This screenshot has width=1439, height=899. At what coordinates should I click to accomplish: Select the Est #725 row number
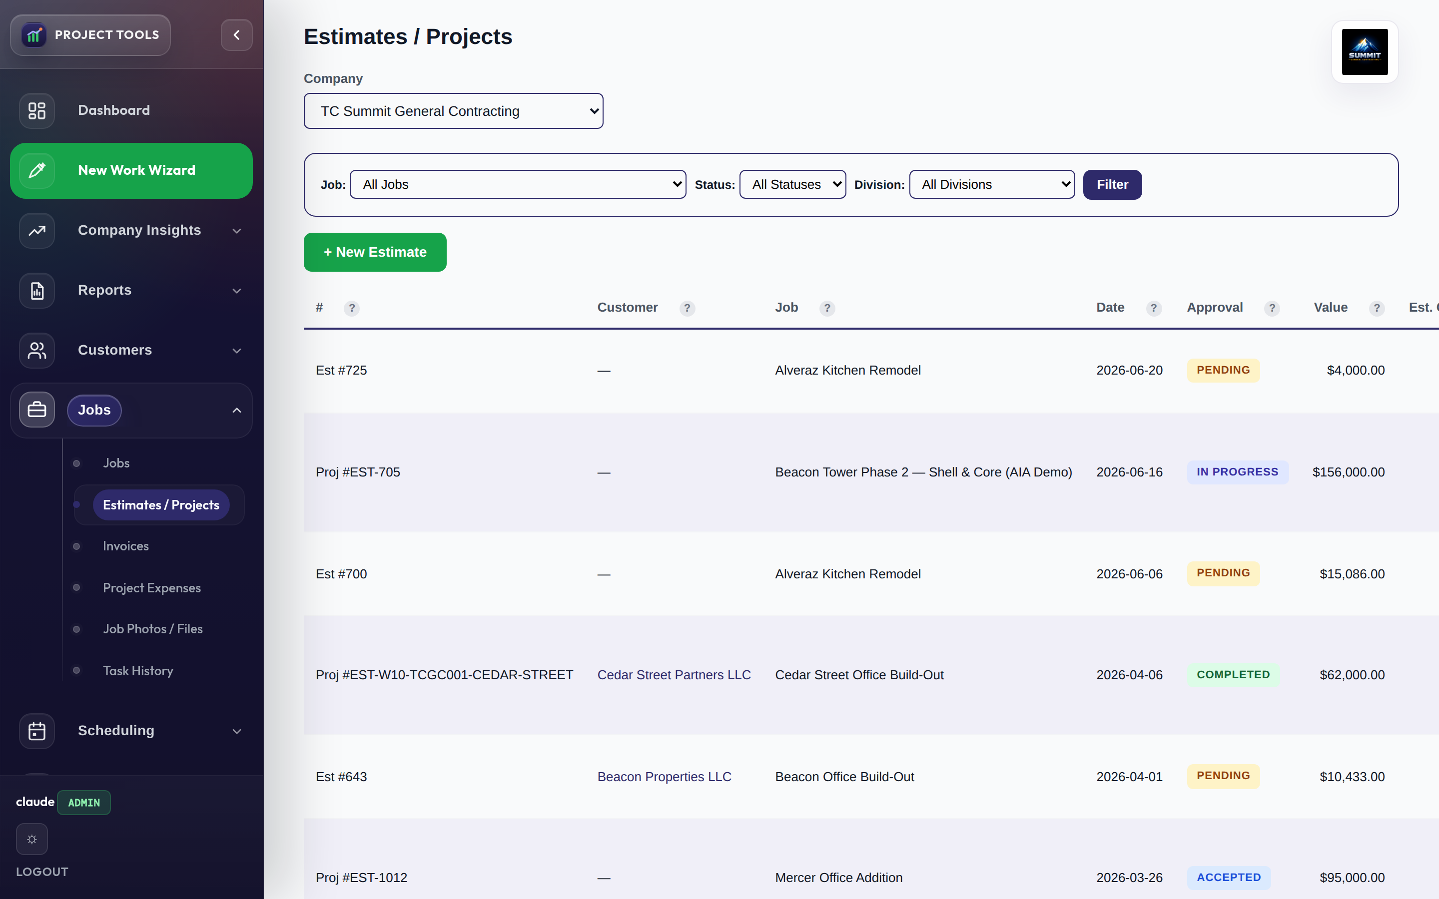(341, 371)
